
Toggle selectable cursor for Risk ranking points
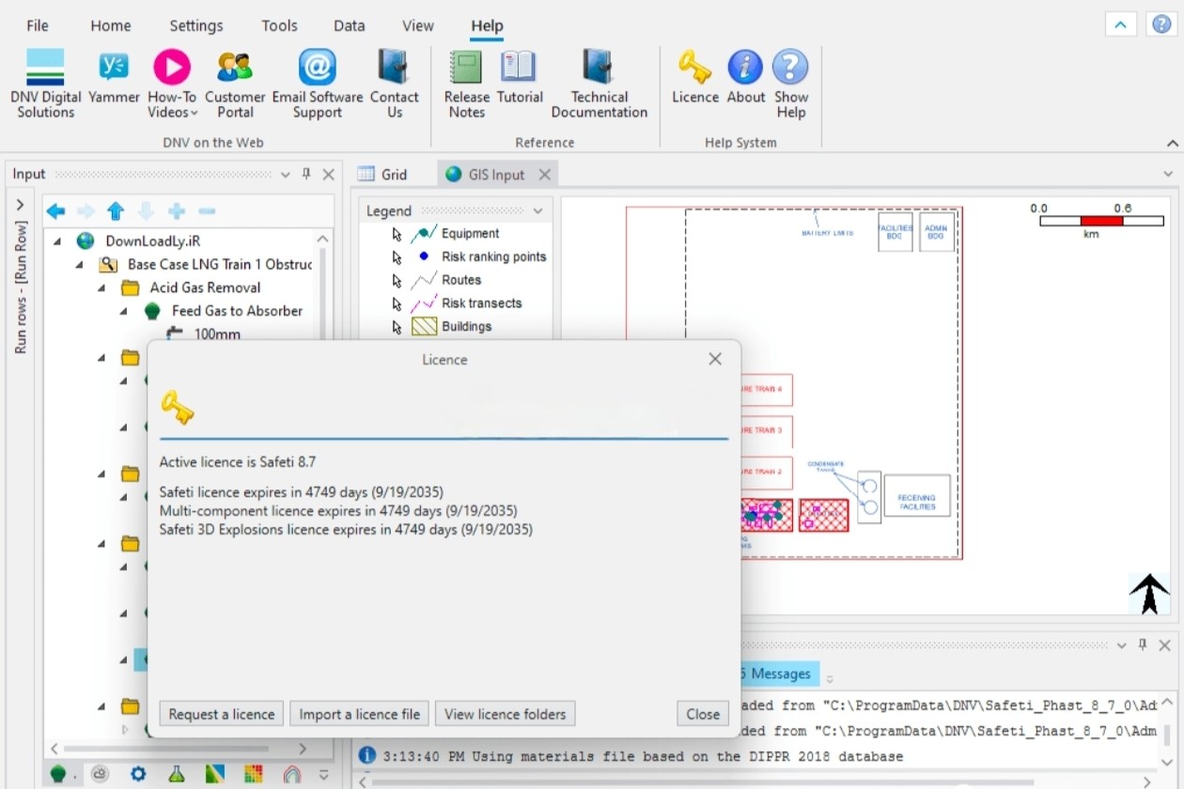(397, 257)
